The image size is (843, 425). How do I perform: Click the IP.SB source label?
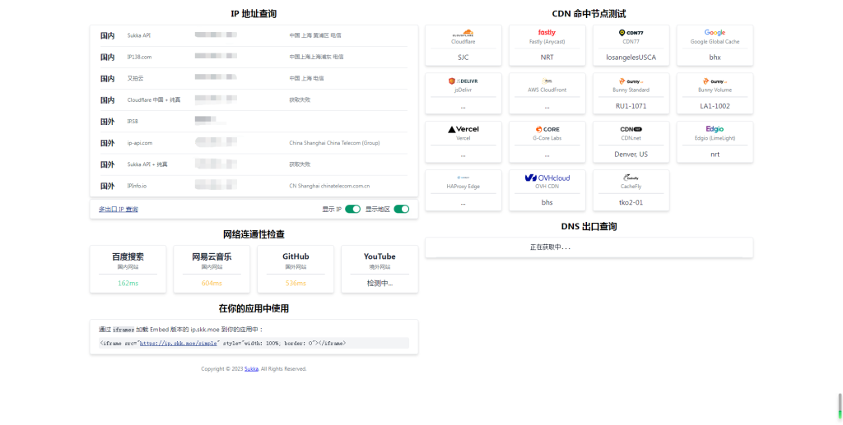pos(133,122)
